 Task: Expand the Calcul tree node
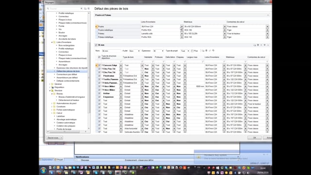tap(52, 113)
